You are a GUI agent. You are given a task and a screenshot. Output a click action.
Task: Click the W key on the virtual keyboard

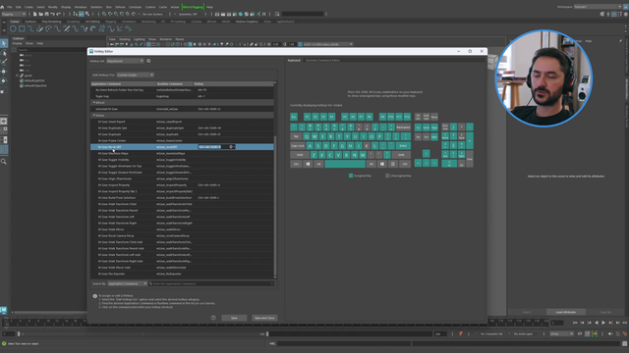[314, 136]
